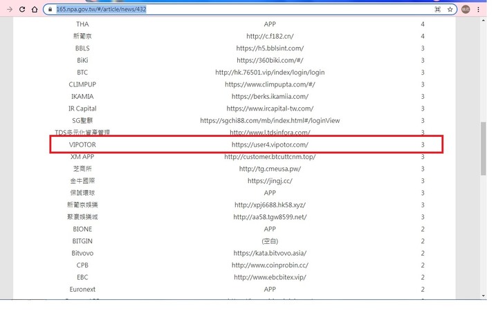Select the https://h5.bblsint.com/ URL text
This screenshot has height=311, width=498.
[x=270, y=48]
